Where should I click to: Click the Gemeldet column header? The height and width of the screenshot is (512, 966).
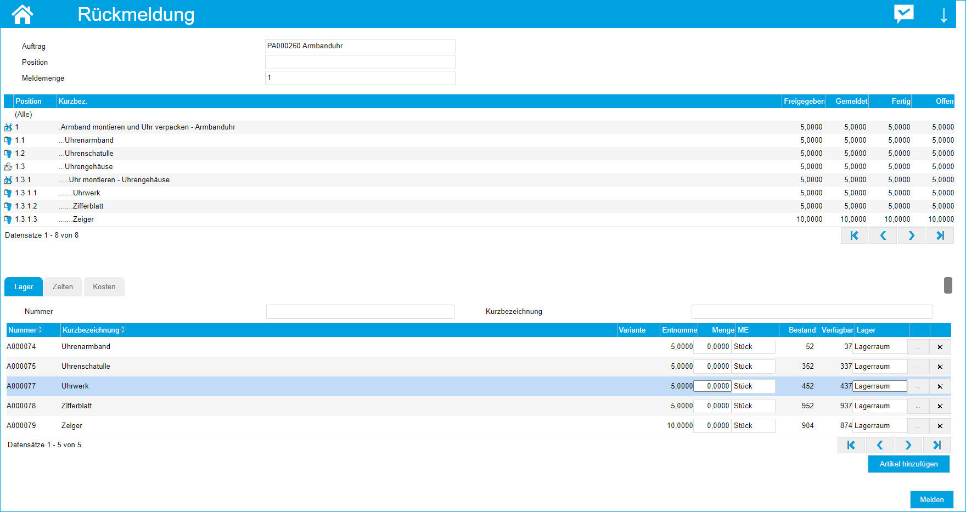[x=847, y=101]
